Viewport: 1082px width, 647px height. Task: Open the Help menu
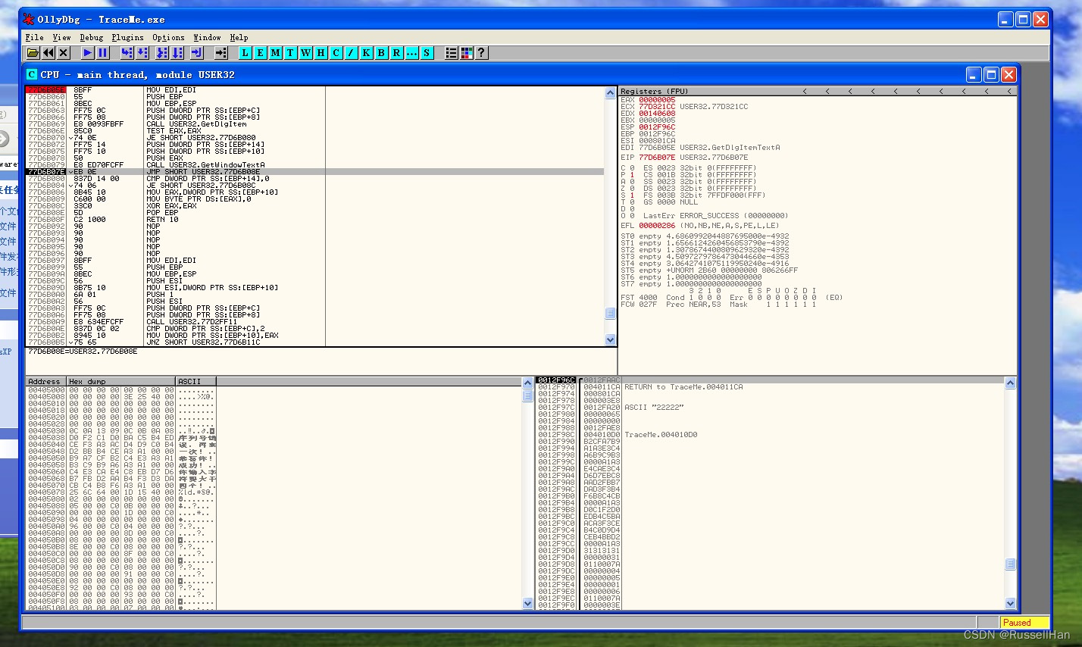click(239, 37)
